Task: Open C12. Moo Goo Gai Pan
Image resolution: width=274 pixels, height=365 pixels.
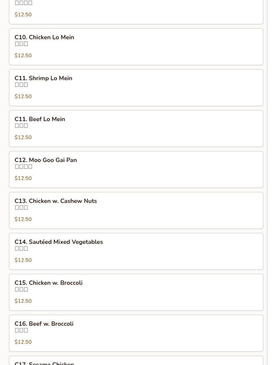Action: pos(136,170)
